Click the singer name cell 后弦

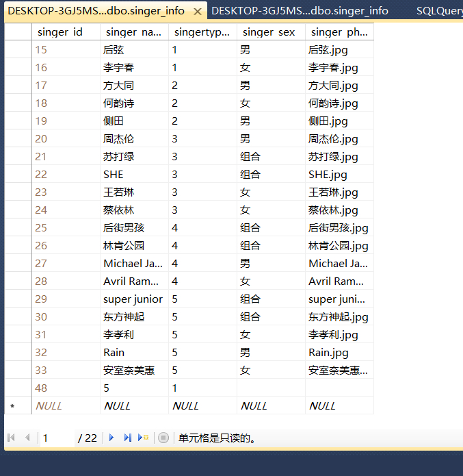pyautogui.click(x=134, y=49)
